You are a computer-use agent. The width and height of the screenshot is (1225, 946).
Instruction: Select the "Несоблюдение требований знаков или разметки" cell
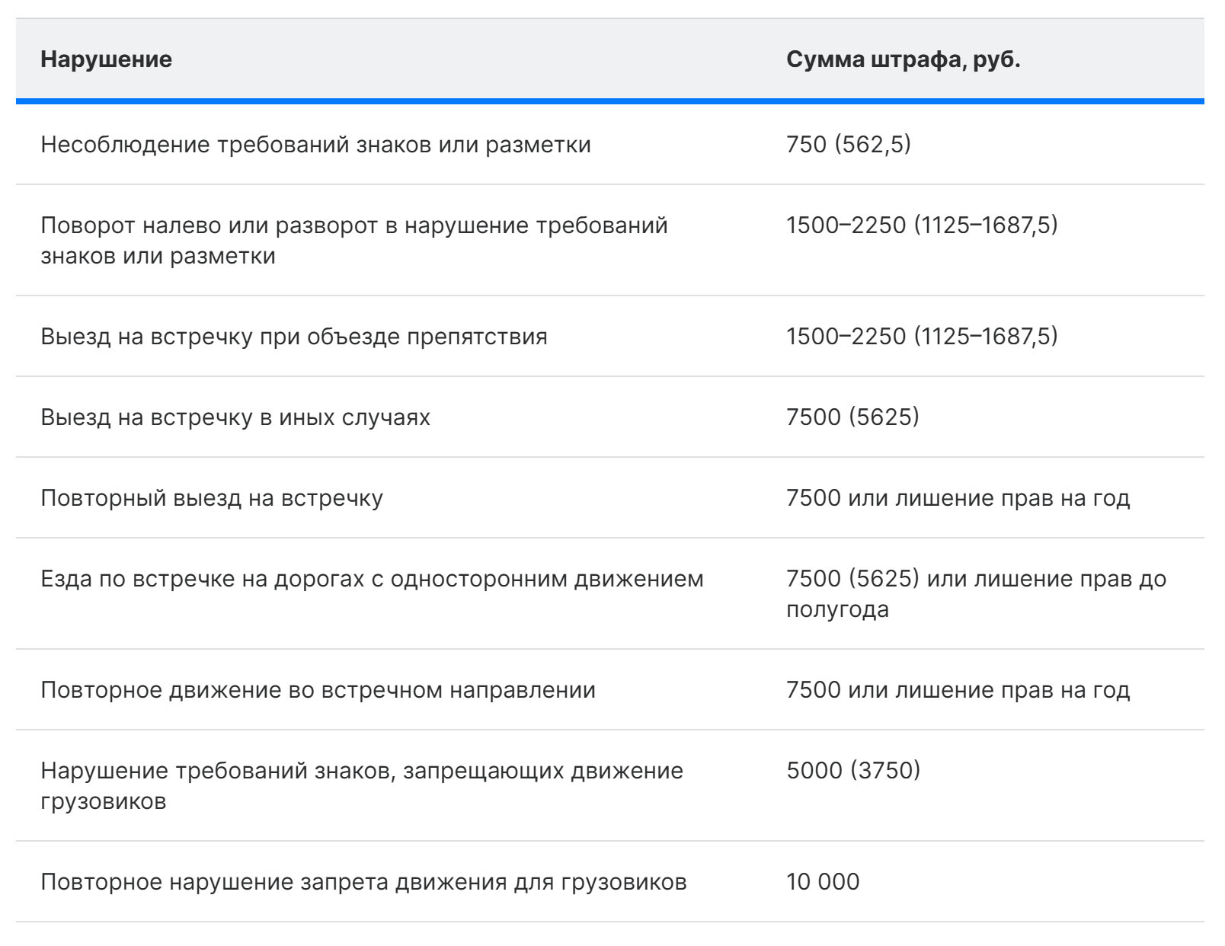(x=315, y=145)
